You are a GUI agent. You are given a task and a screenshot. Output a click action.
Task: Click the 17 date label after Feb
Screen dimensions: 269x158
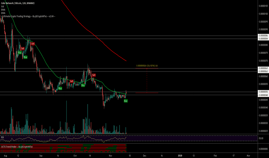point(233,156)
